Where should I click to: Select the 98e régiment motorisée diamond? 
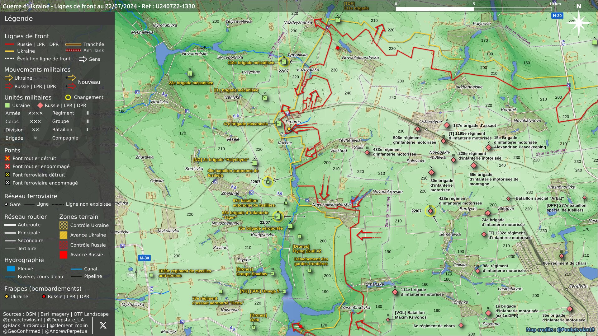pos(478,271)
